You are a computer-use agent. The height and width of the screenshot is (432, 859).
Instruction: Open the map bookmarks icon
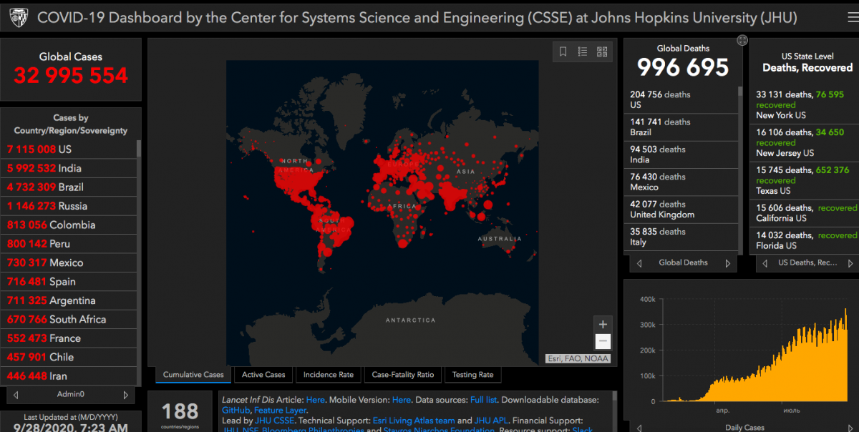click(x=563, y=51)
